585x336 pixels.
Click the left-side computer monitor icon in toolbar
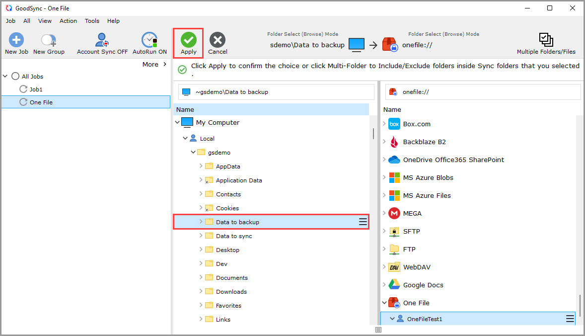click(x=356, y=44)
